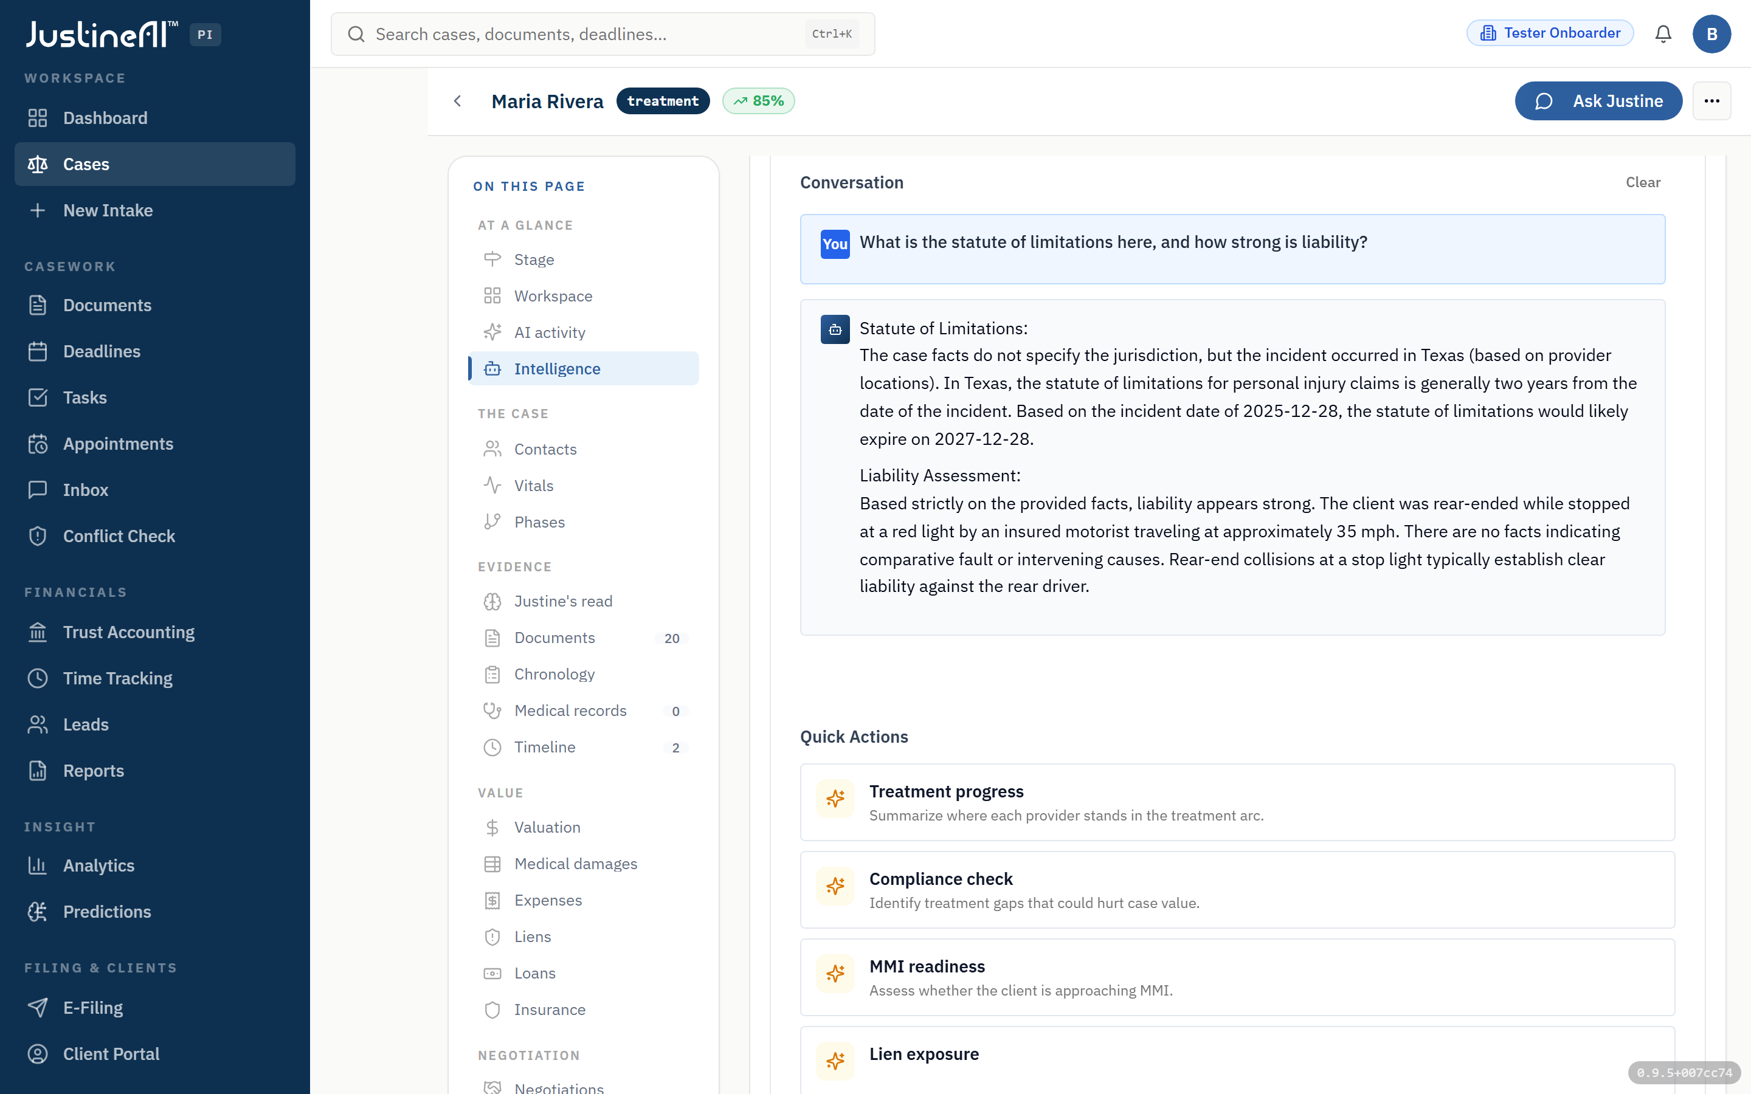The height and width of the screenshot is (1094, 1751).
Task: Run the Compliance check quick action
Action: coord(1237,890)
